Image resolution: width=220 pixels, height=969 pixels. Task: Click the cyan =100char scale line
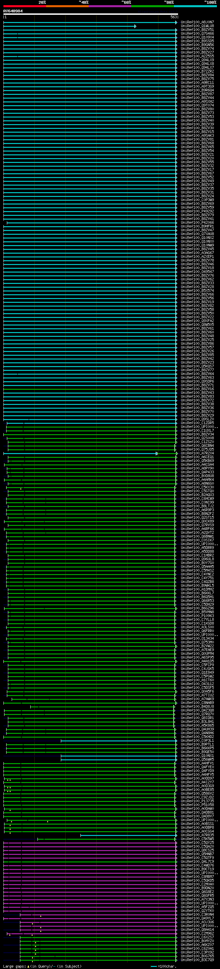click(153, 966)
